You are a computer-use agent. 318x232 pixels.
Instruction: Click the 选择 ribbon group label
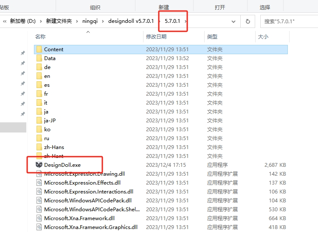coord(265,8)
